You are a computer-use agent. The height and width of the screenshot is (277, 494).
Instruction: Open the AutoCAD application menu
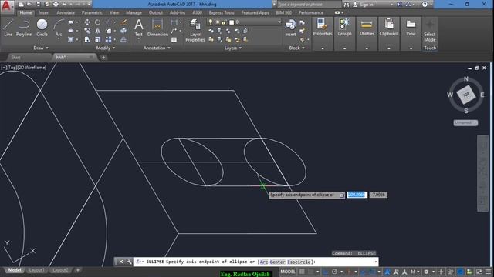click(7, 7)
